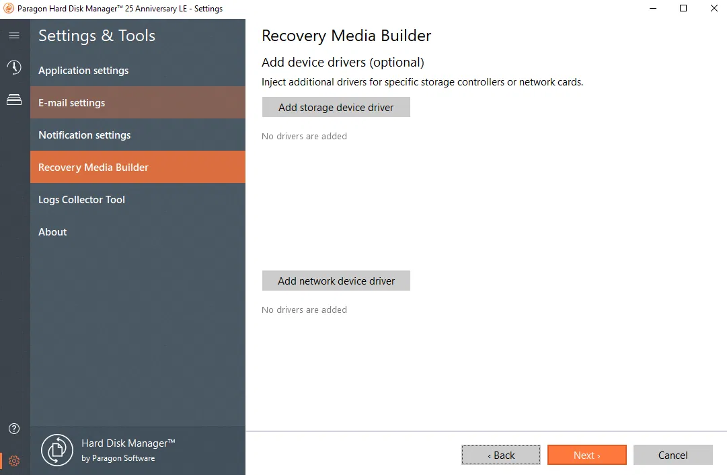Click Add network device driver

point(336,281)
